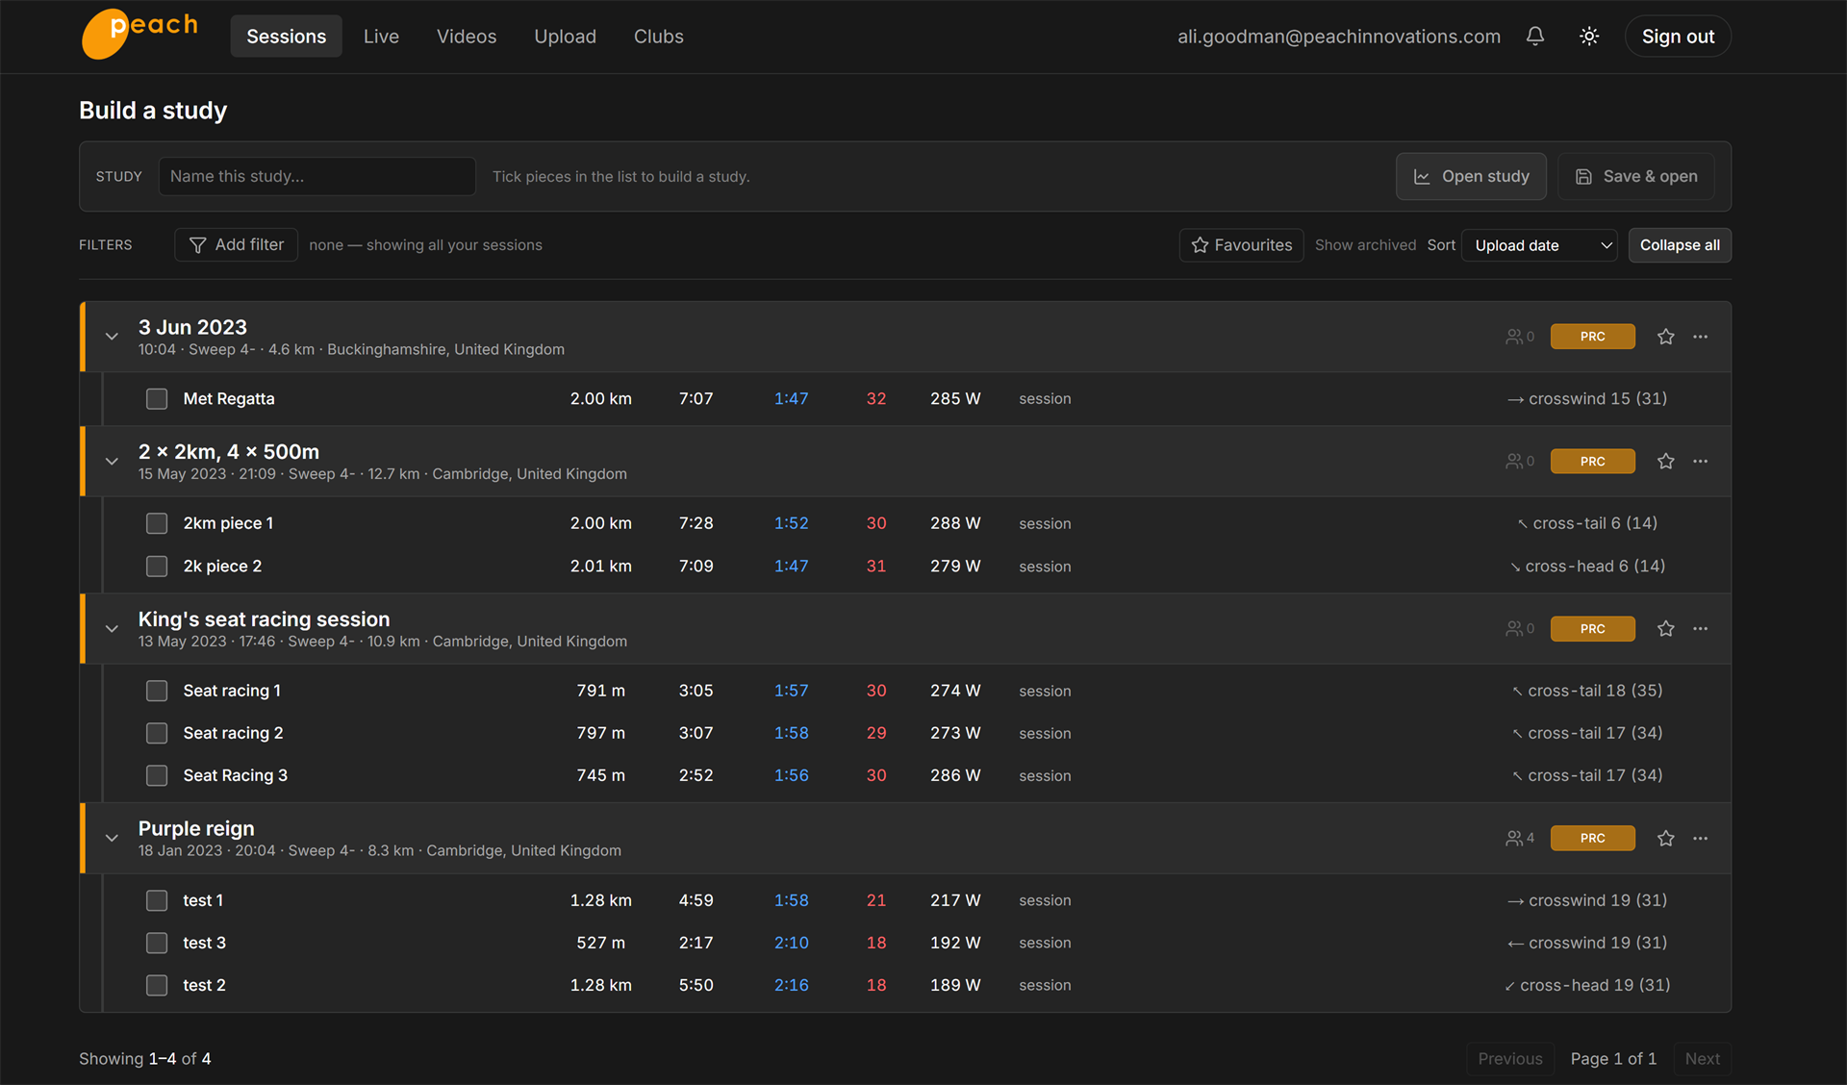Select the Seat racing 2 checkbox
Viewport: 1847px width, 1085px height.
pyautogui.click(x=157, y=734)
